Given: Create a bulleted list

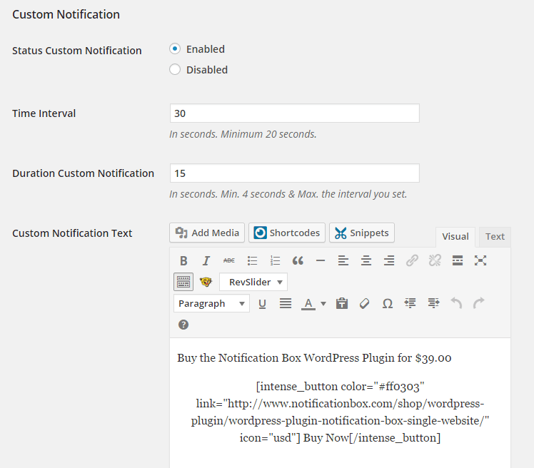Looking at the screenshot, I should tap(252, 261).
